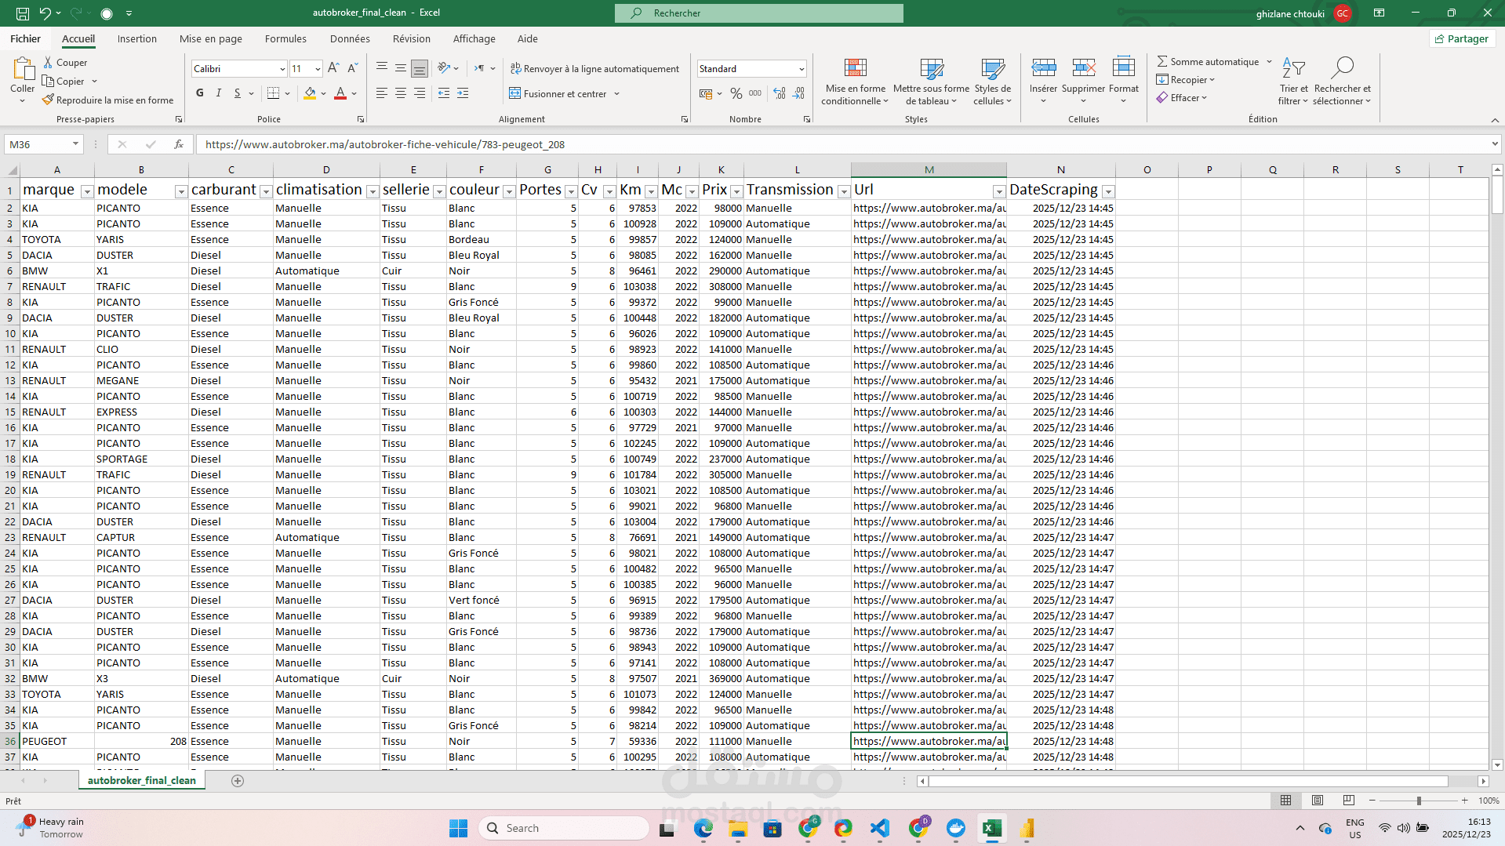Toggle underline S formatting
This screenshot has height=846, width=1505.
pyautogui.click(x=237, y=93)
